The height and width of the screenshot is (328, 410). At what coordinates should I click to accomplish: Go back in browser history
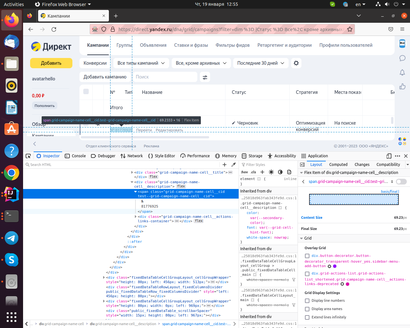coord(31,29)
